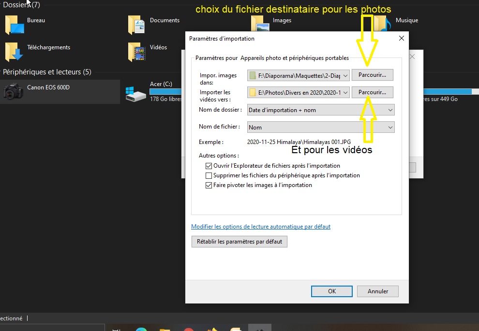Toggle Ouvrir l'Explorateur de fichiers après l'importation
The height and width of the screenshot is (331, 479).
click(x=209, y=166)
